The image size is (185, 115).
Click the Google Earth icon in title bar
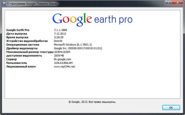(x=4, y=3)
